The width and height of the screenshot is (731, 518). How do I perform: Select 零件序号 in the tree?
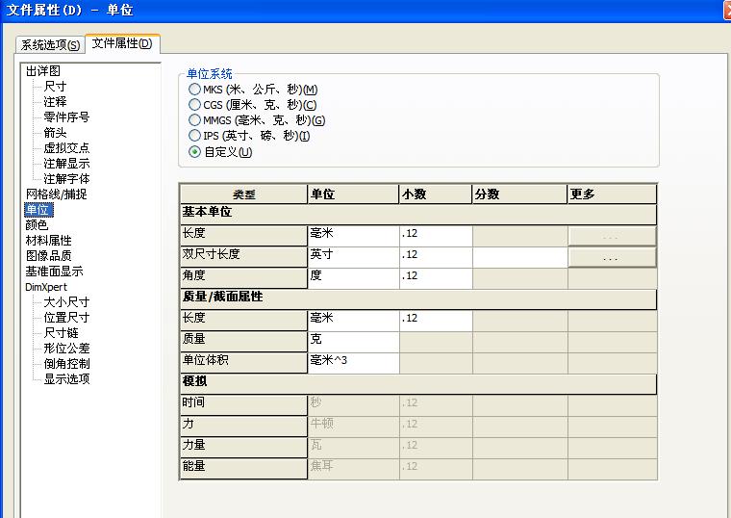(66, 117)
